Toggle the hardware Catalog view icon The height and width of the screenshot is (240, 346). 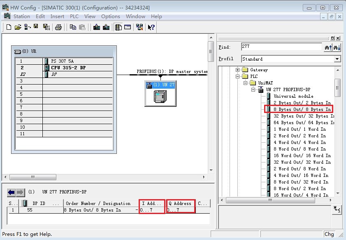click(x=118, y=27)
